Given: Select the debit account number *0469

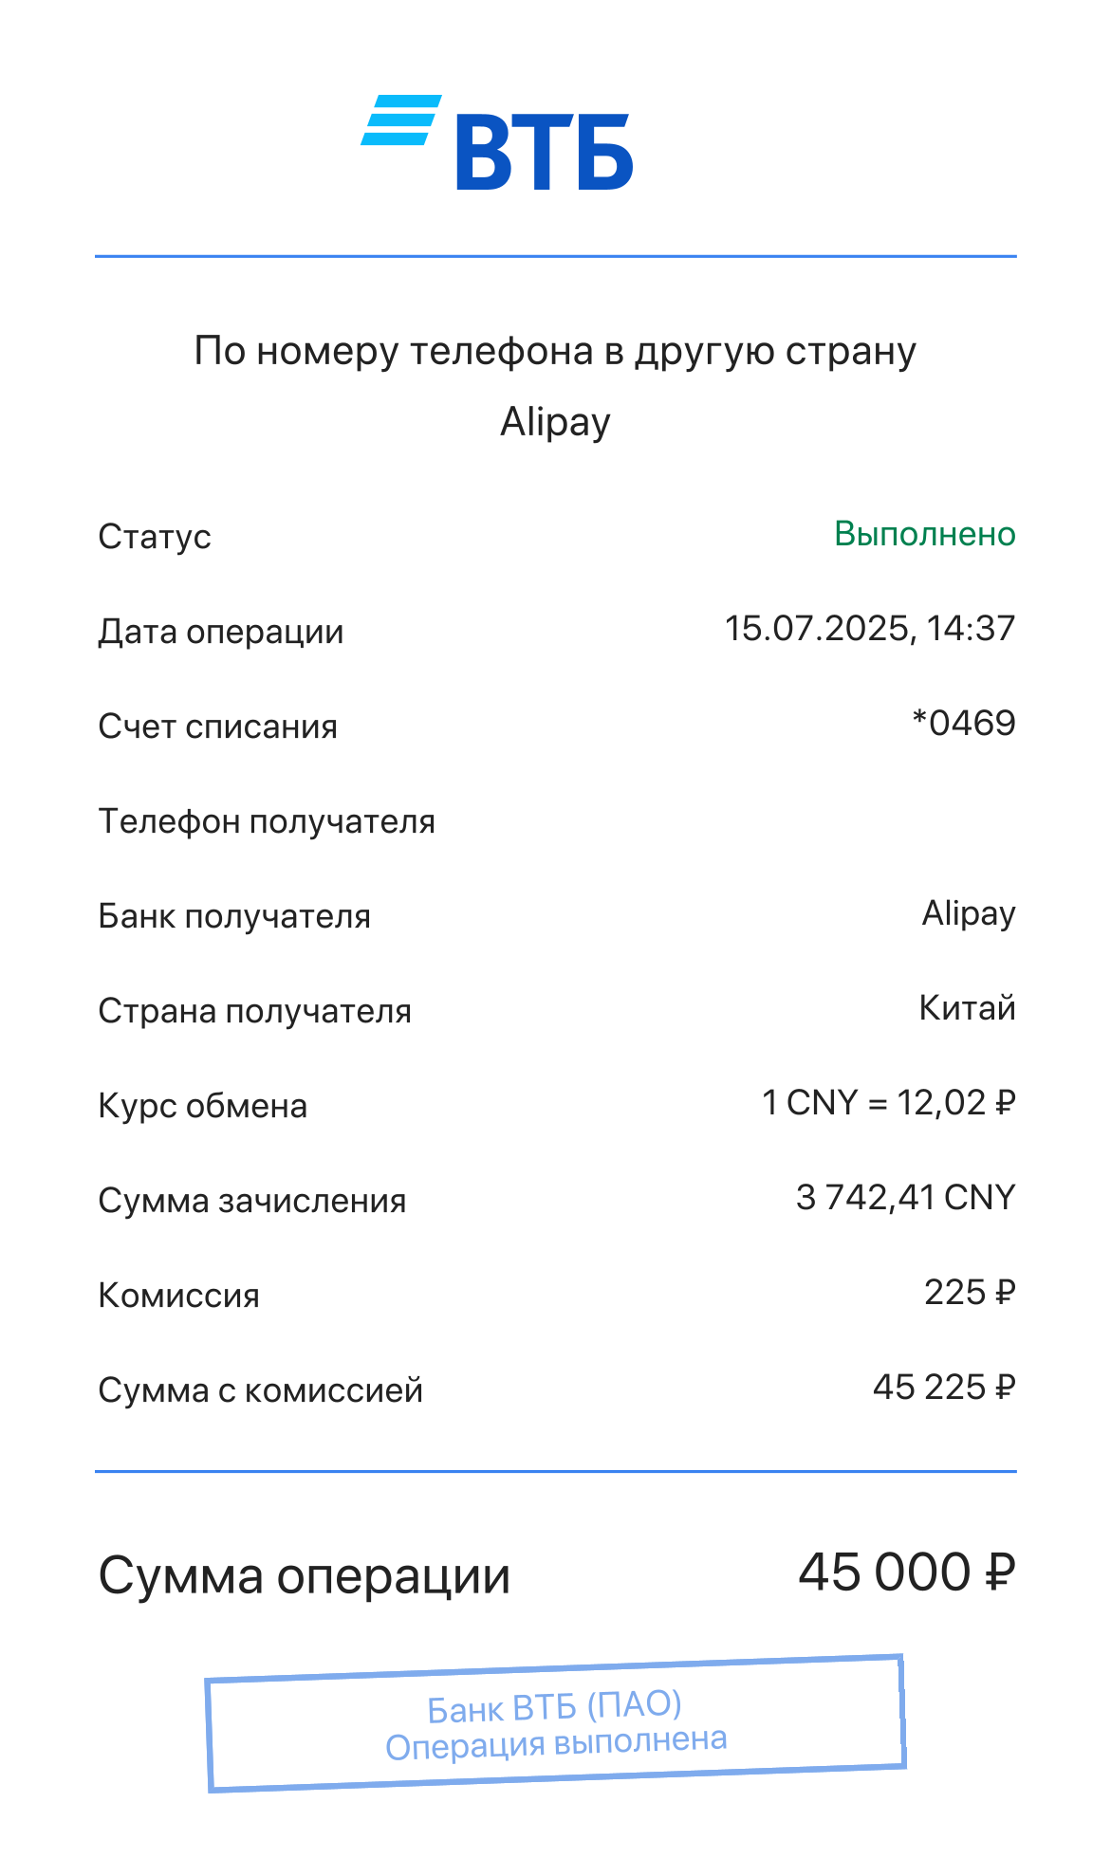Looking at the screenshot, I should click(963, 724).
